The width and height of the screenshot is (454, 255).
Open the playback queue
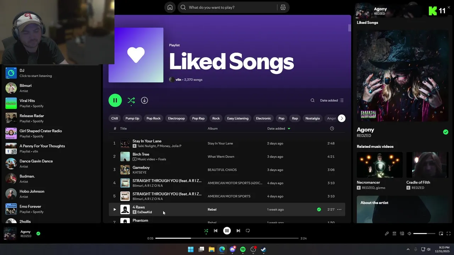(394, 234)
